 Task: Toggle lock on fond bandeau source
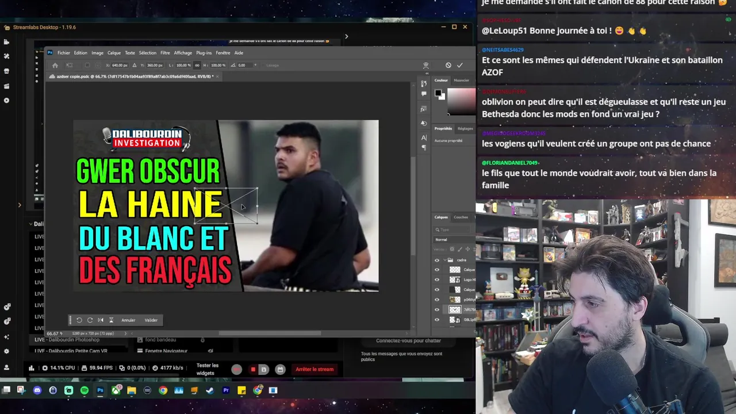tap(202, 340)
